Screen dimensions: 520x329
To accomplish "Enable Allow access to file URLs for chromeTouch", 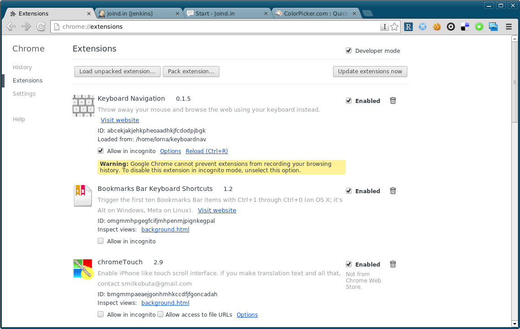I will click(160, 314).
